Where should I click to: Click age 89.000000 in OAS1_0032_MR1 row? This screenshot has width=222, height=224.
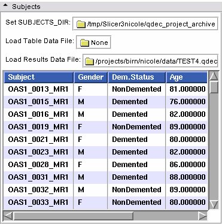[x=187, y=190]
